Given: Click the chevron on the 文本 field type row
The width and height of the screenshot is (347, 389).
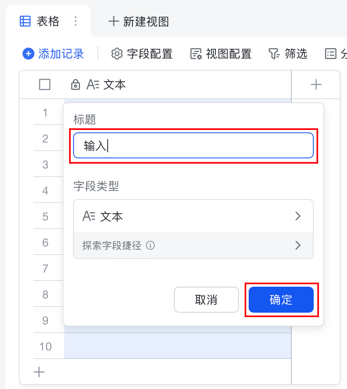Looking at the screenshot, I should click(298, 216).
